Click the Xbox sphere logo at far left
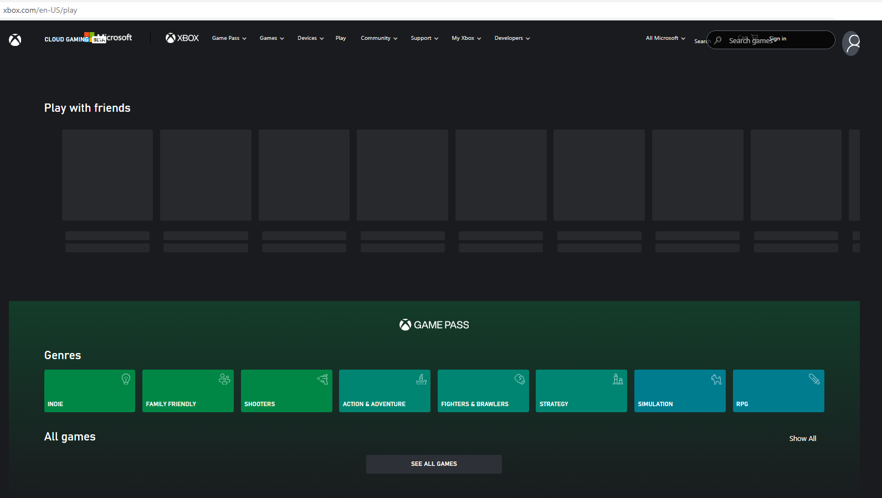This screenshot has height=498, width=882. 15,40
